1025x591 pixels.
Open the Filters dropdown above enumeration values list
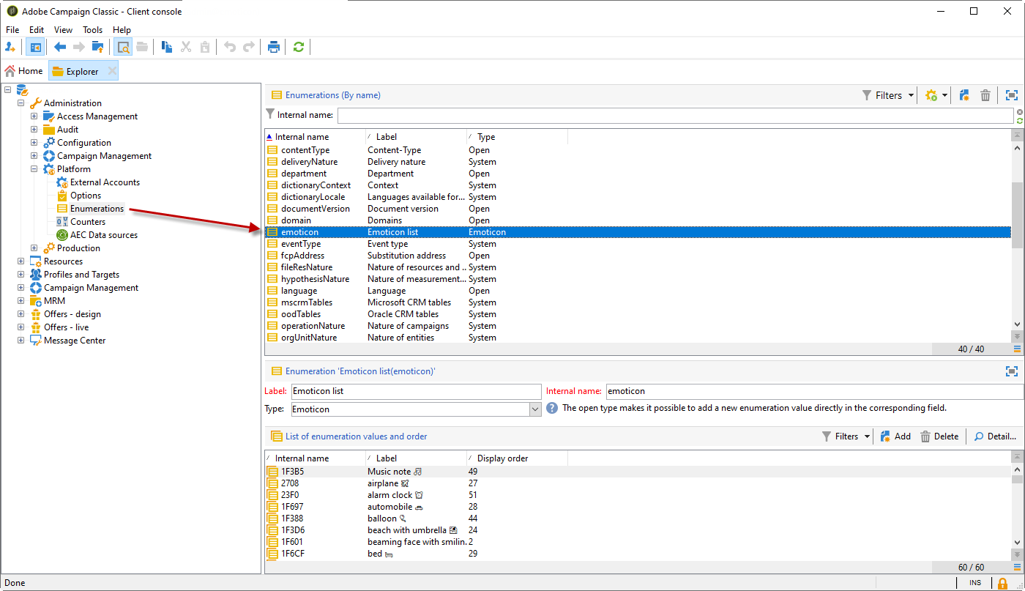pos(846,436)
